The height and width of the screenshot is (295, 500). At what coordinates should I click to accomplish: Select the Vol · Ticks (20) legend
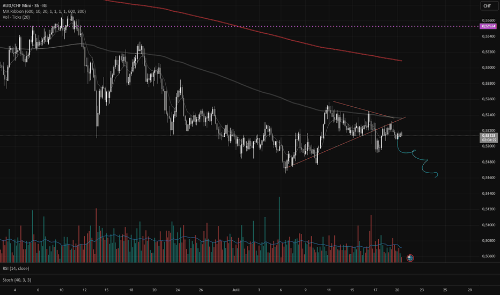[16, 17]
